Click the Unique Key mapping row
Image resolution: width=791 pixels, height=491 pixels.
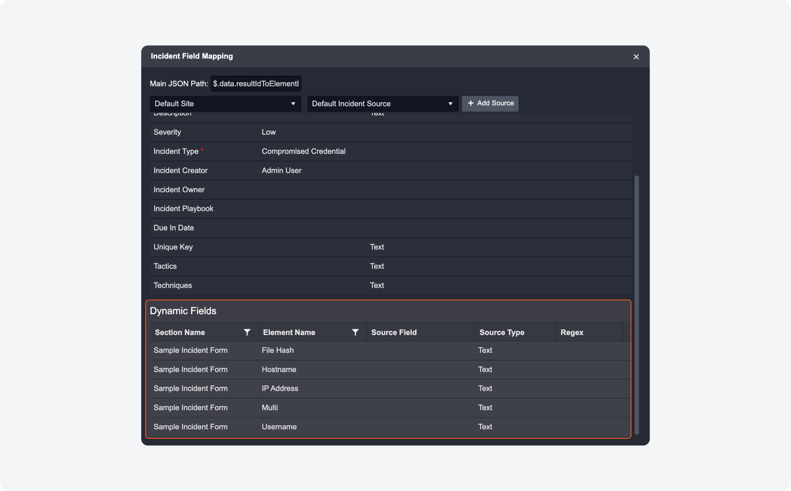point(173,247)
